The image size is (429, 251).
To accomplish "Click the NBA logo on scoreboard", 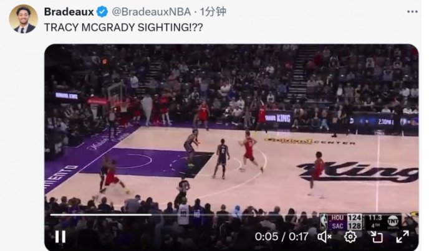I will (x=324, y=222).
